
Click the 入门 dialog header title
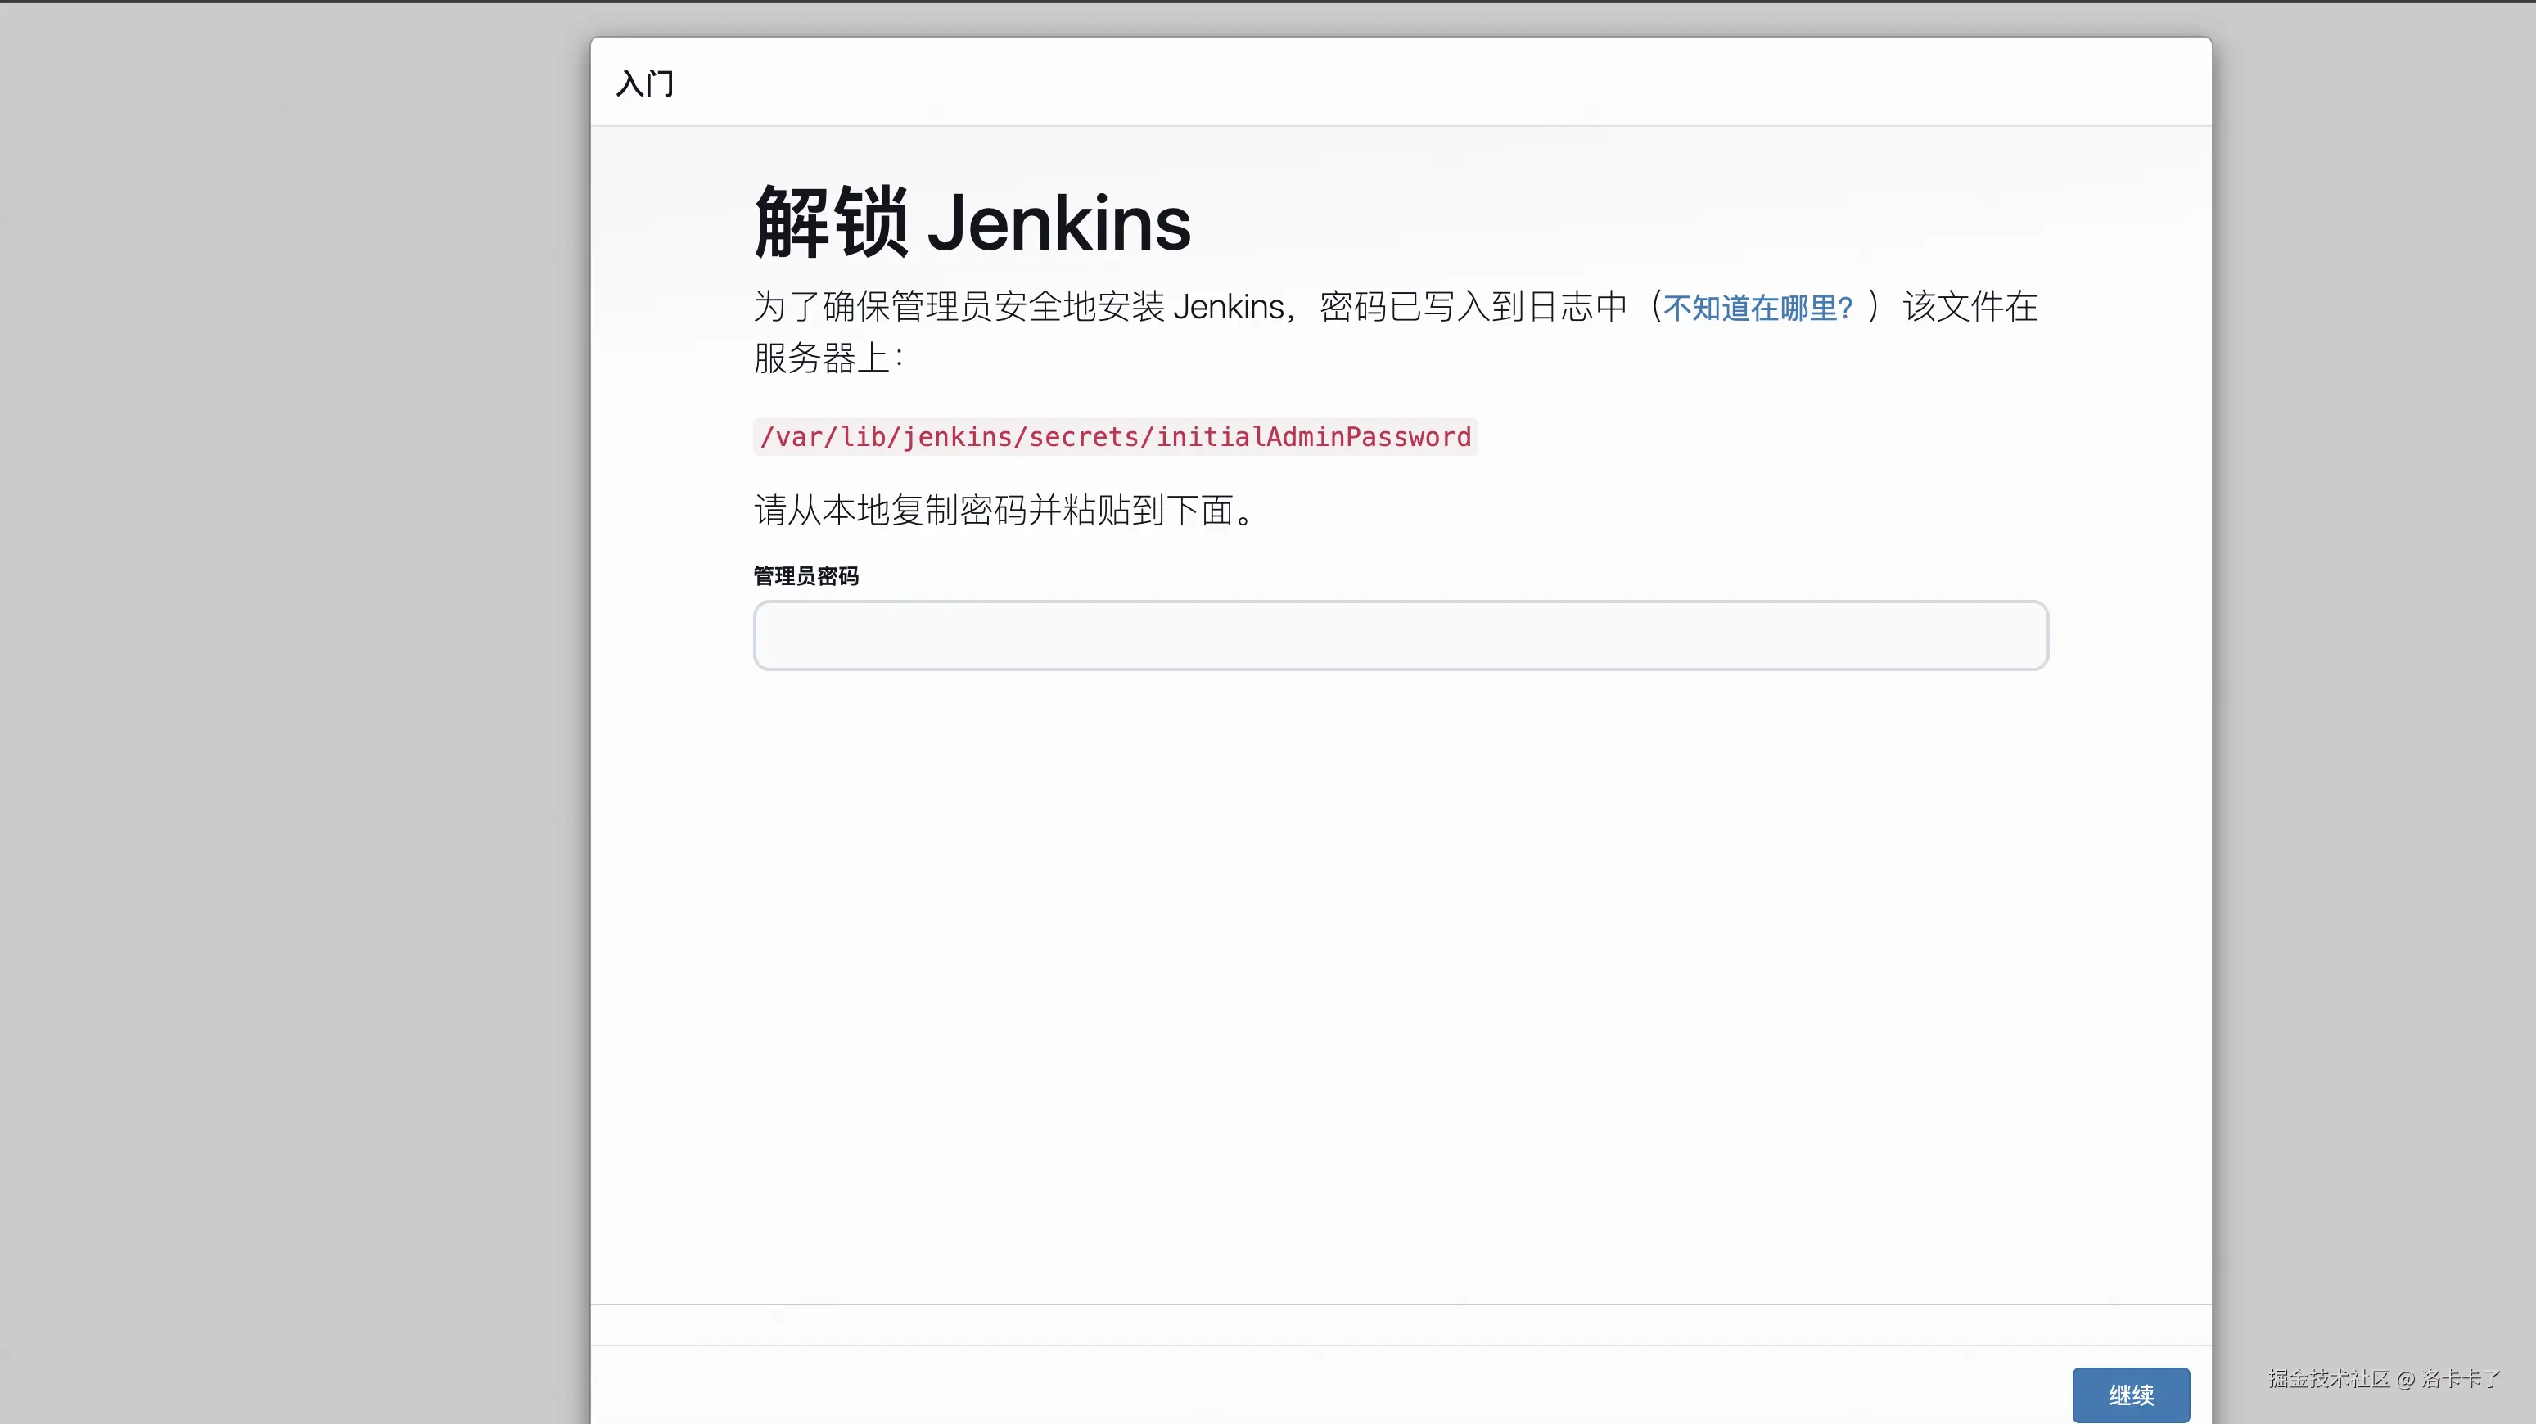645,83
